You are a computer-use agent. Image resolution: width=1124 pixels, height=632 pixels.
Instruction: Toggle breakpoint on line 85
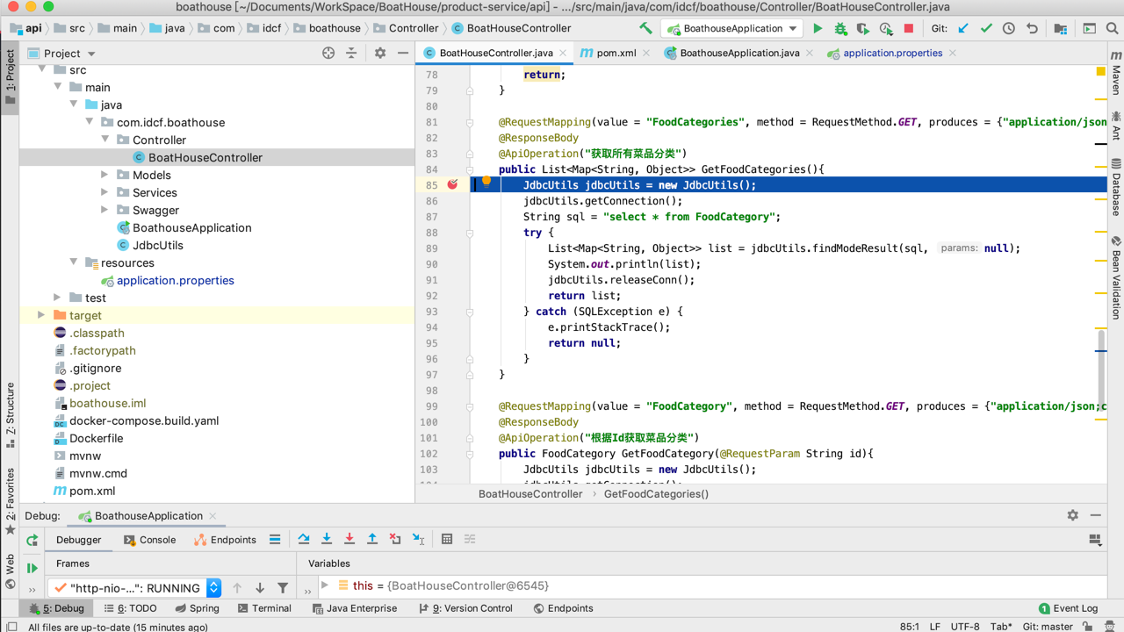point(452,184)
